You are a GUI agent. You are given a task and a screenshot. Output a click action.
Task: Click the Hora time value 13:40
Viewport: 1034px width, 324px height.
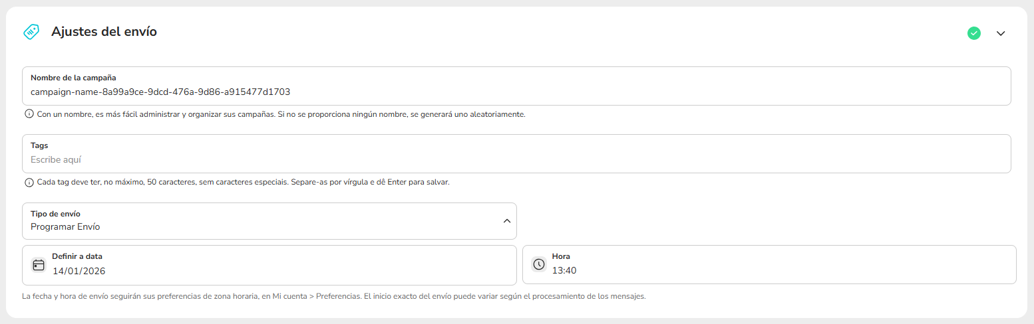564,271
